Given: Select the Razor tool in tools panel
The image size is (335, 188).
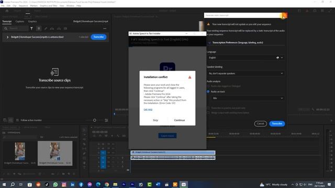Looking at the screenshot, I should click(x=84, y=144).
